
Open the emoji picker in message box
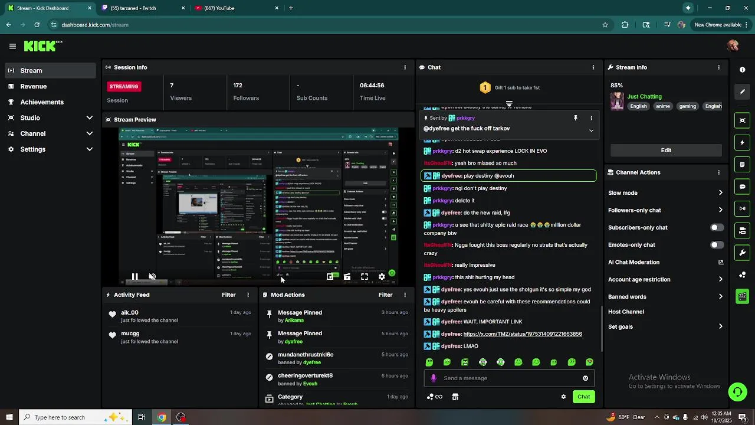tap(585, 378)
